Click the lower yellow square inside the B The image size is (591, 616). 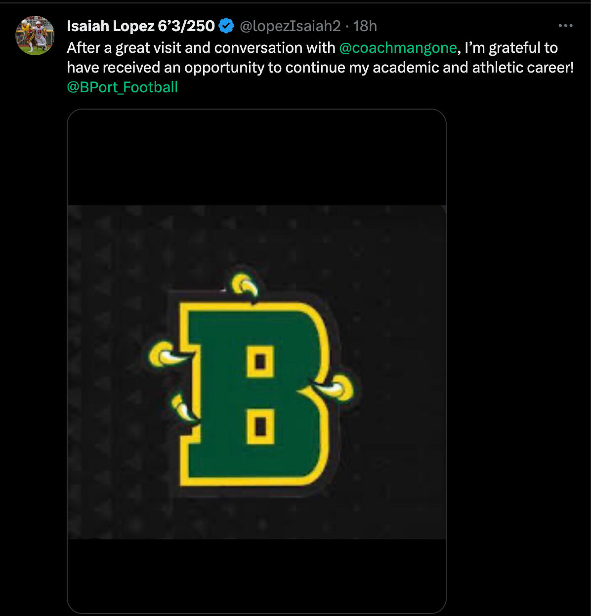pyautogui.click(x=260, y=425)
